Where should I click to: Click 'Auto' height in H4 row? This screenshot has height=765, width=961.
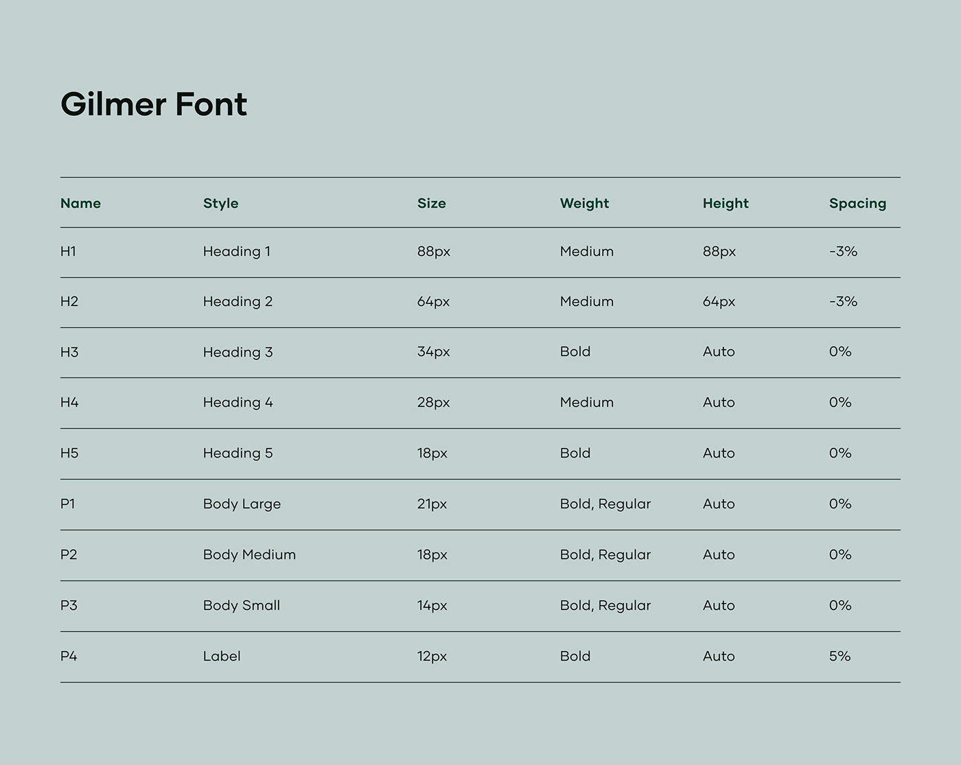(719, 402)
